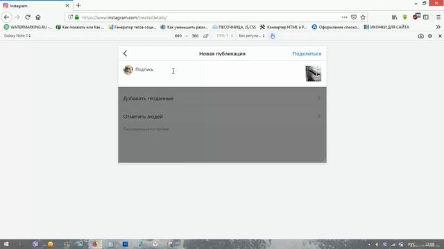
Task: Open 'Как уменьшить разм' bookmark
Action: (184, 27)
